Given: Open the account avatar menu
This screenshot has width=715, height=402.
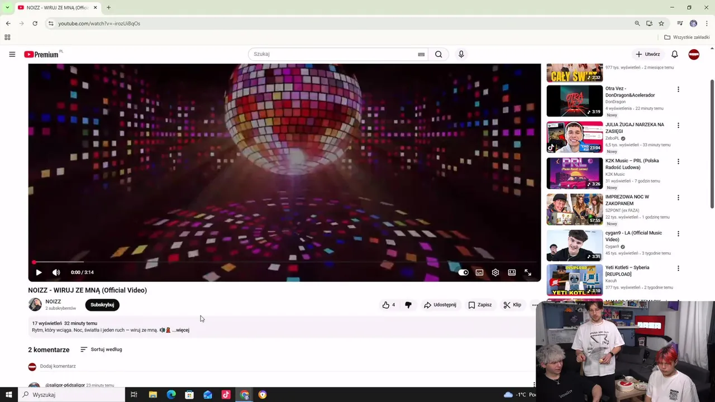Looking at the screenshot, I should pos(694,54).
